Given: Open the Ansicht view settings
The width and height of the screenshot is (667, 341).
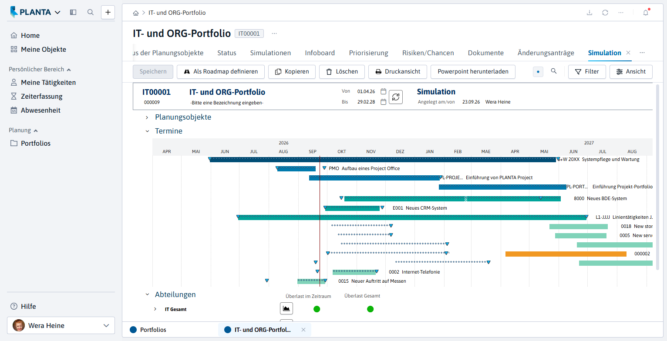Looking at the screenshot, I should pos(631,72).
